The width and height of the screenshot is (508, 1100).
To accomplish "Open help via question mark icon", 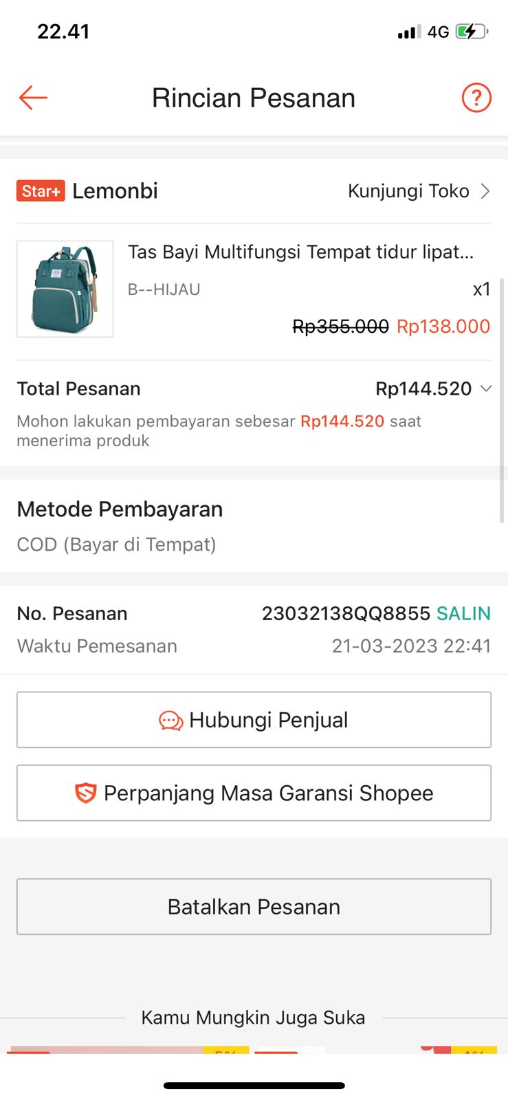I will tap(476, 98).
